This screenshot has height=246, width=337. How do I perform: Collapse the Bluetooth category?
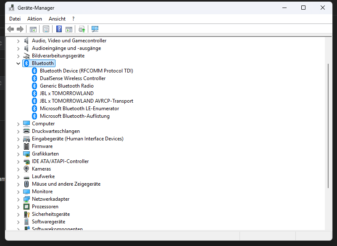click(18, 63)
